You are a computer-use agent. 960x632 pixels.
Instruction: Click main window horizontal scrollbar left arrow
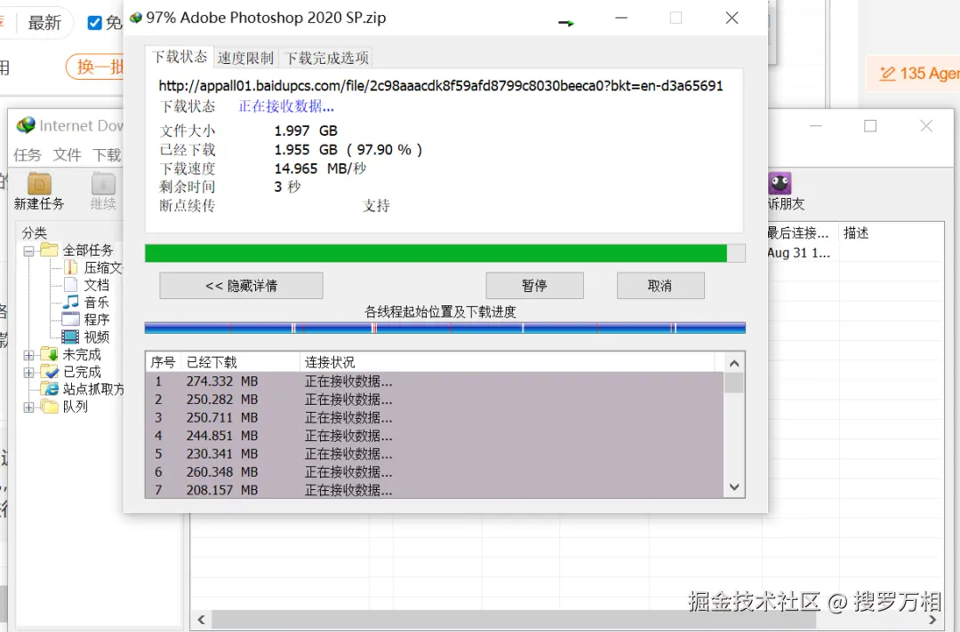(x=201, y=620)
